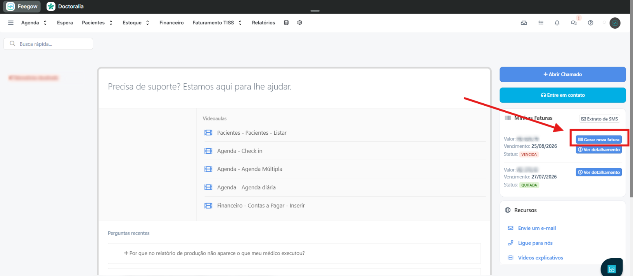Click the Feegow logo tab

click(22, 7)
